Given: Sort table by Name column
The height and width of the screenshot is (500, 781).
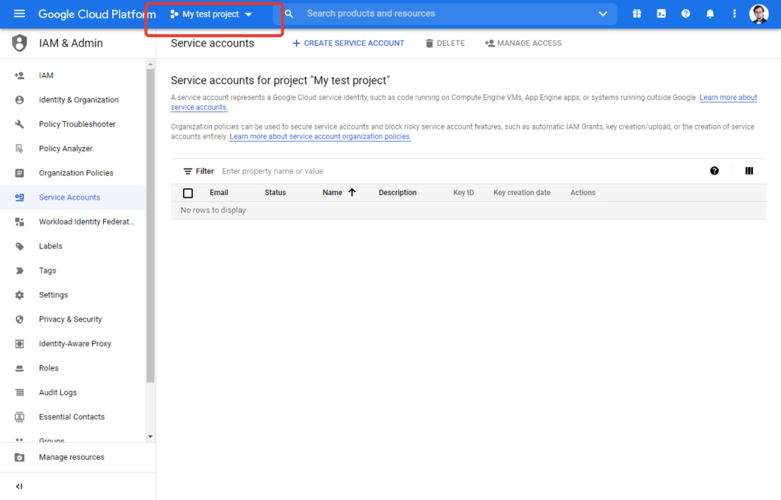Looking at the screenshot, I should tap(333, 193).
